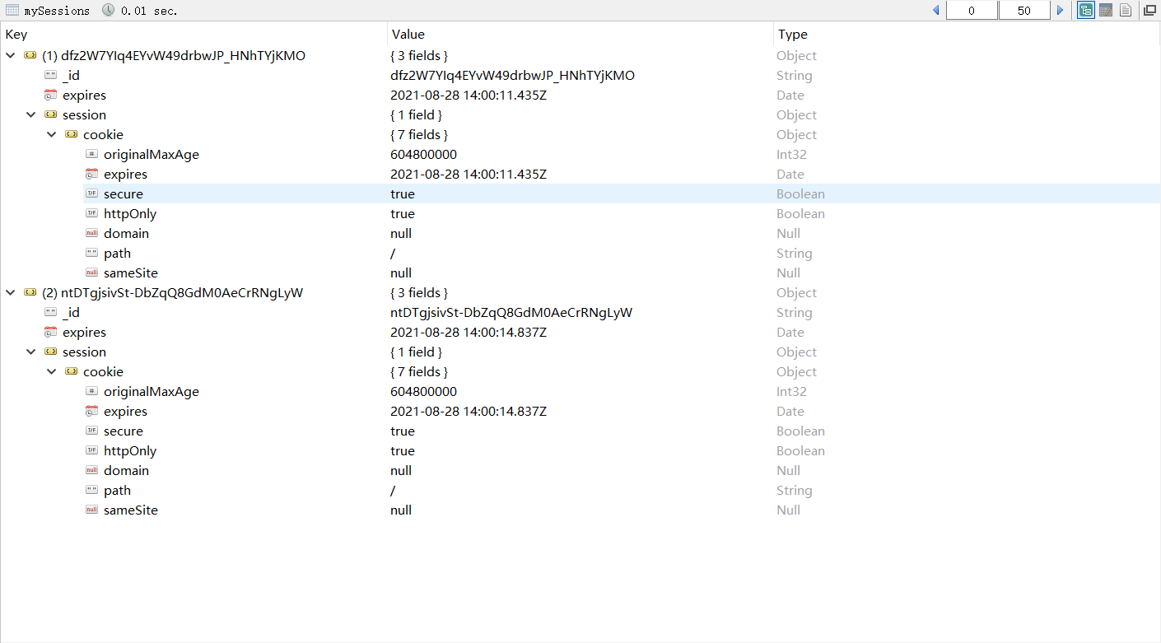Screen dimensions: 1161x643
Task: Collapse second document ntDTgjsivSt-DbZqQ8GdM0AeCrRNgLyW
Action: [x=10, y=293]
